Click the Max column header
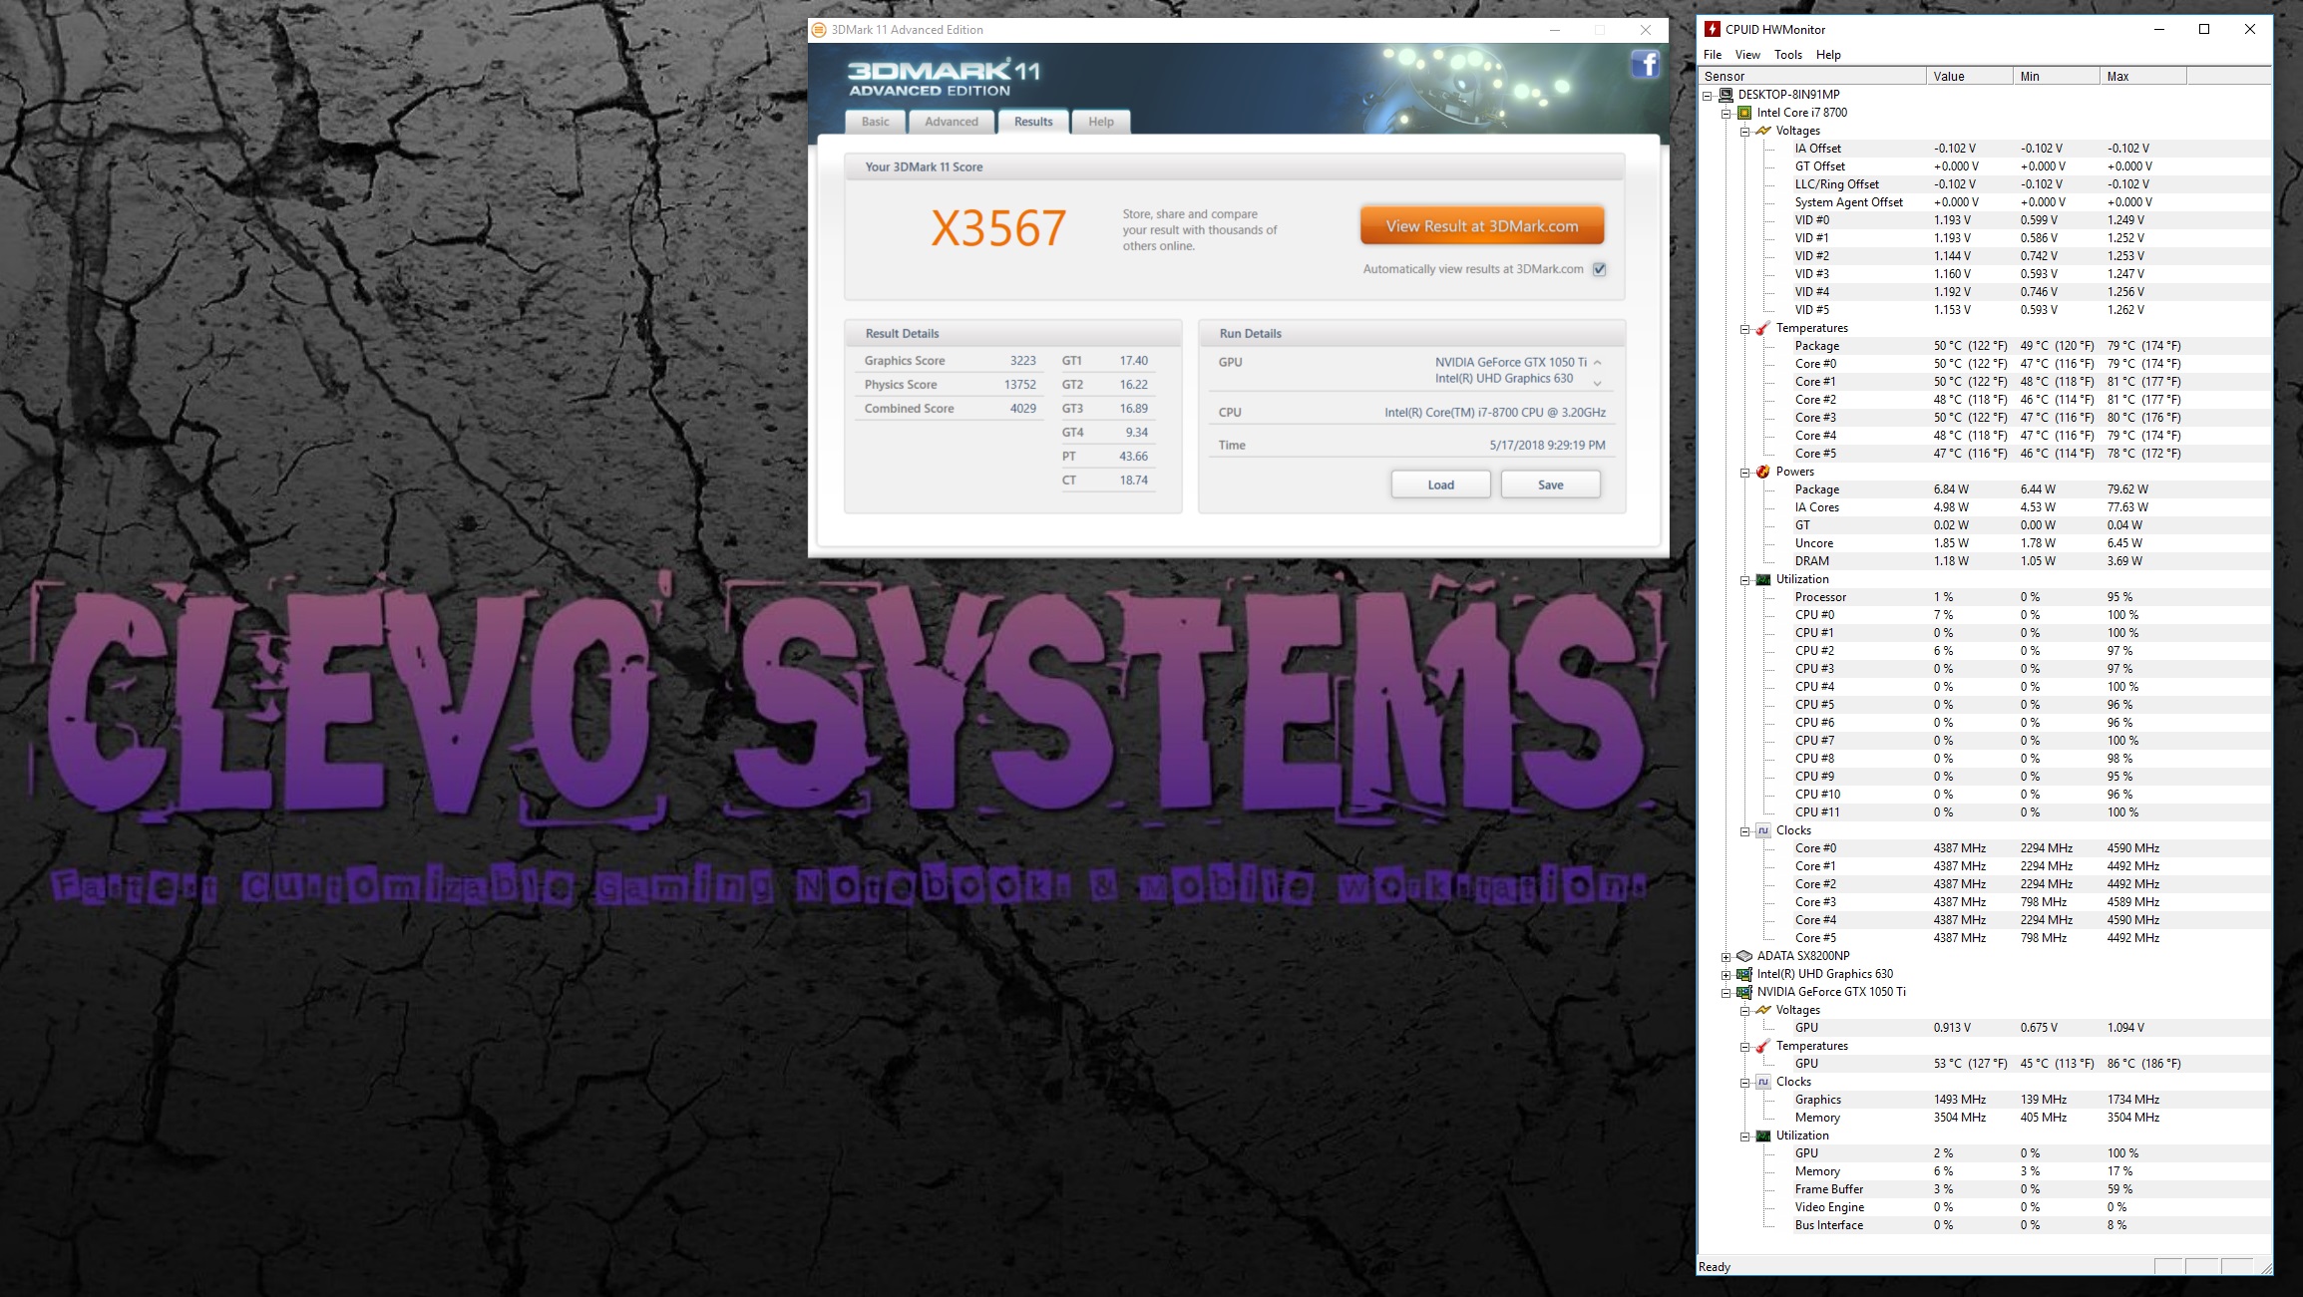This screenshot has height=1297, width=2303. [x=2143, y=76]
